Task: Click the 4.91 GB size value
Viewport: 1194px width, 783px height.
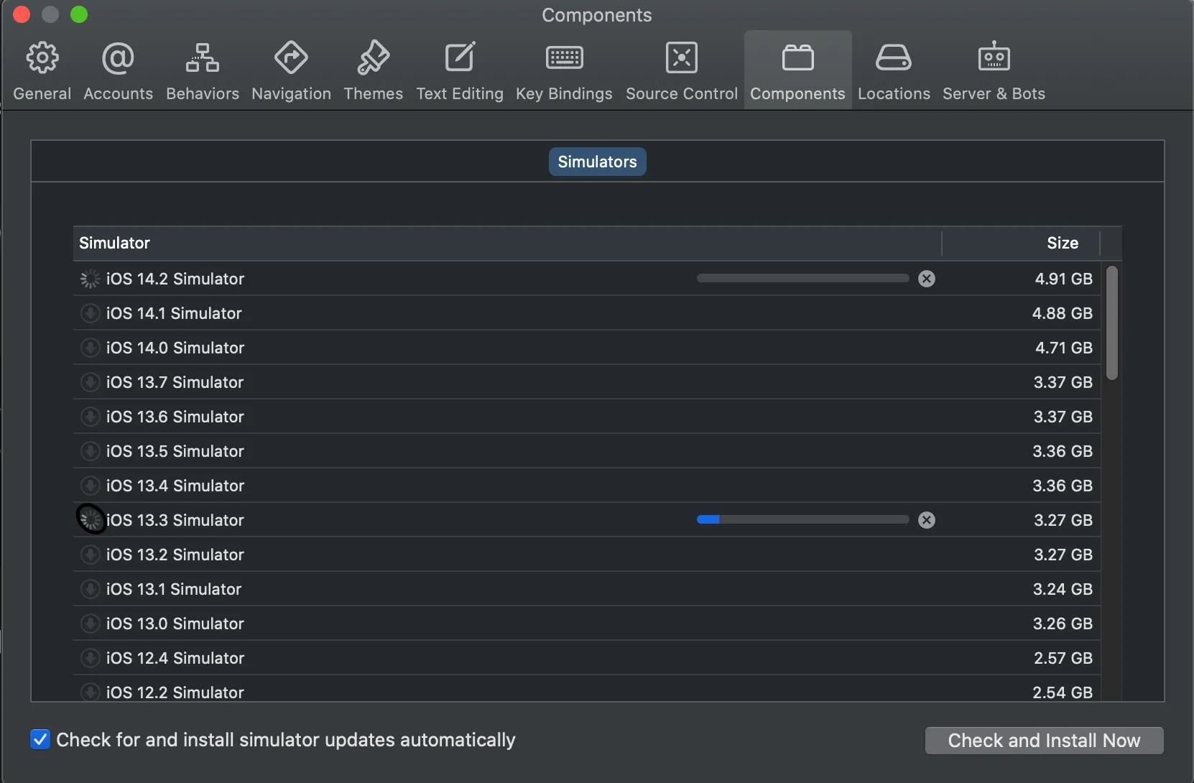Action: click(1063, 279)
